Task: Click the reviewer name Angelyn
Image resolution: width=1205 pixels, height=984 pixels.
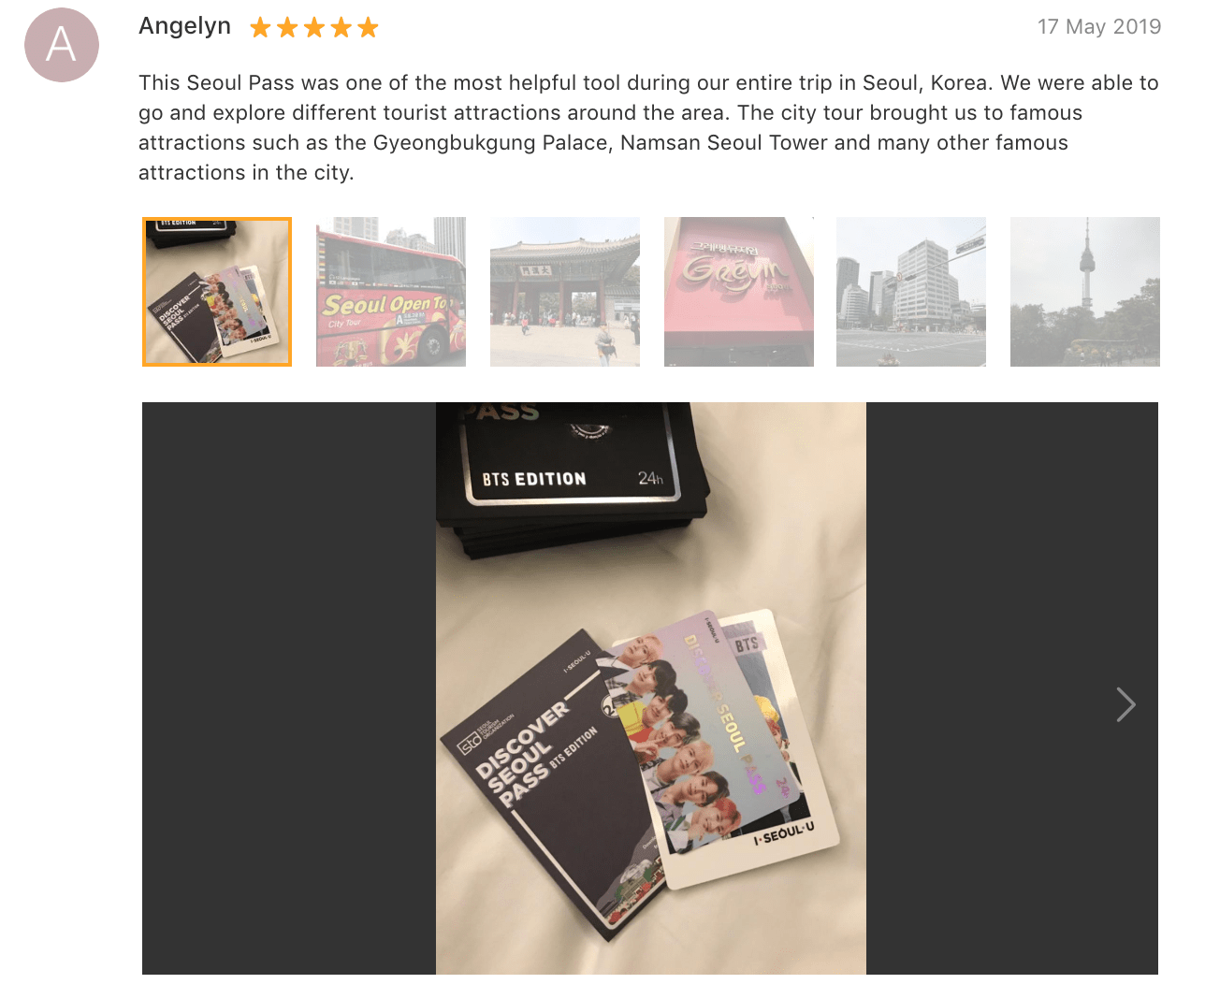Action: (x=184, y=26)
